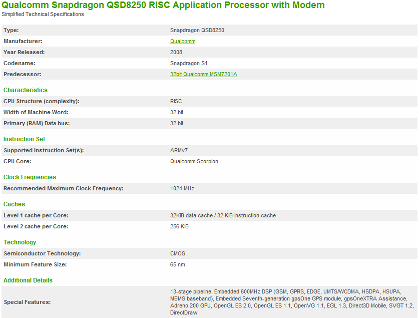Click the Type: label
Image resolution: width=419 pixels, height=318 pixels.
[11, 30]
